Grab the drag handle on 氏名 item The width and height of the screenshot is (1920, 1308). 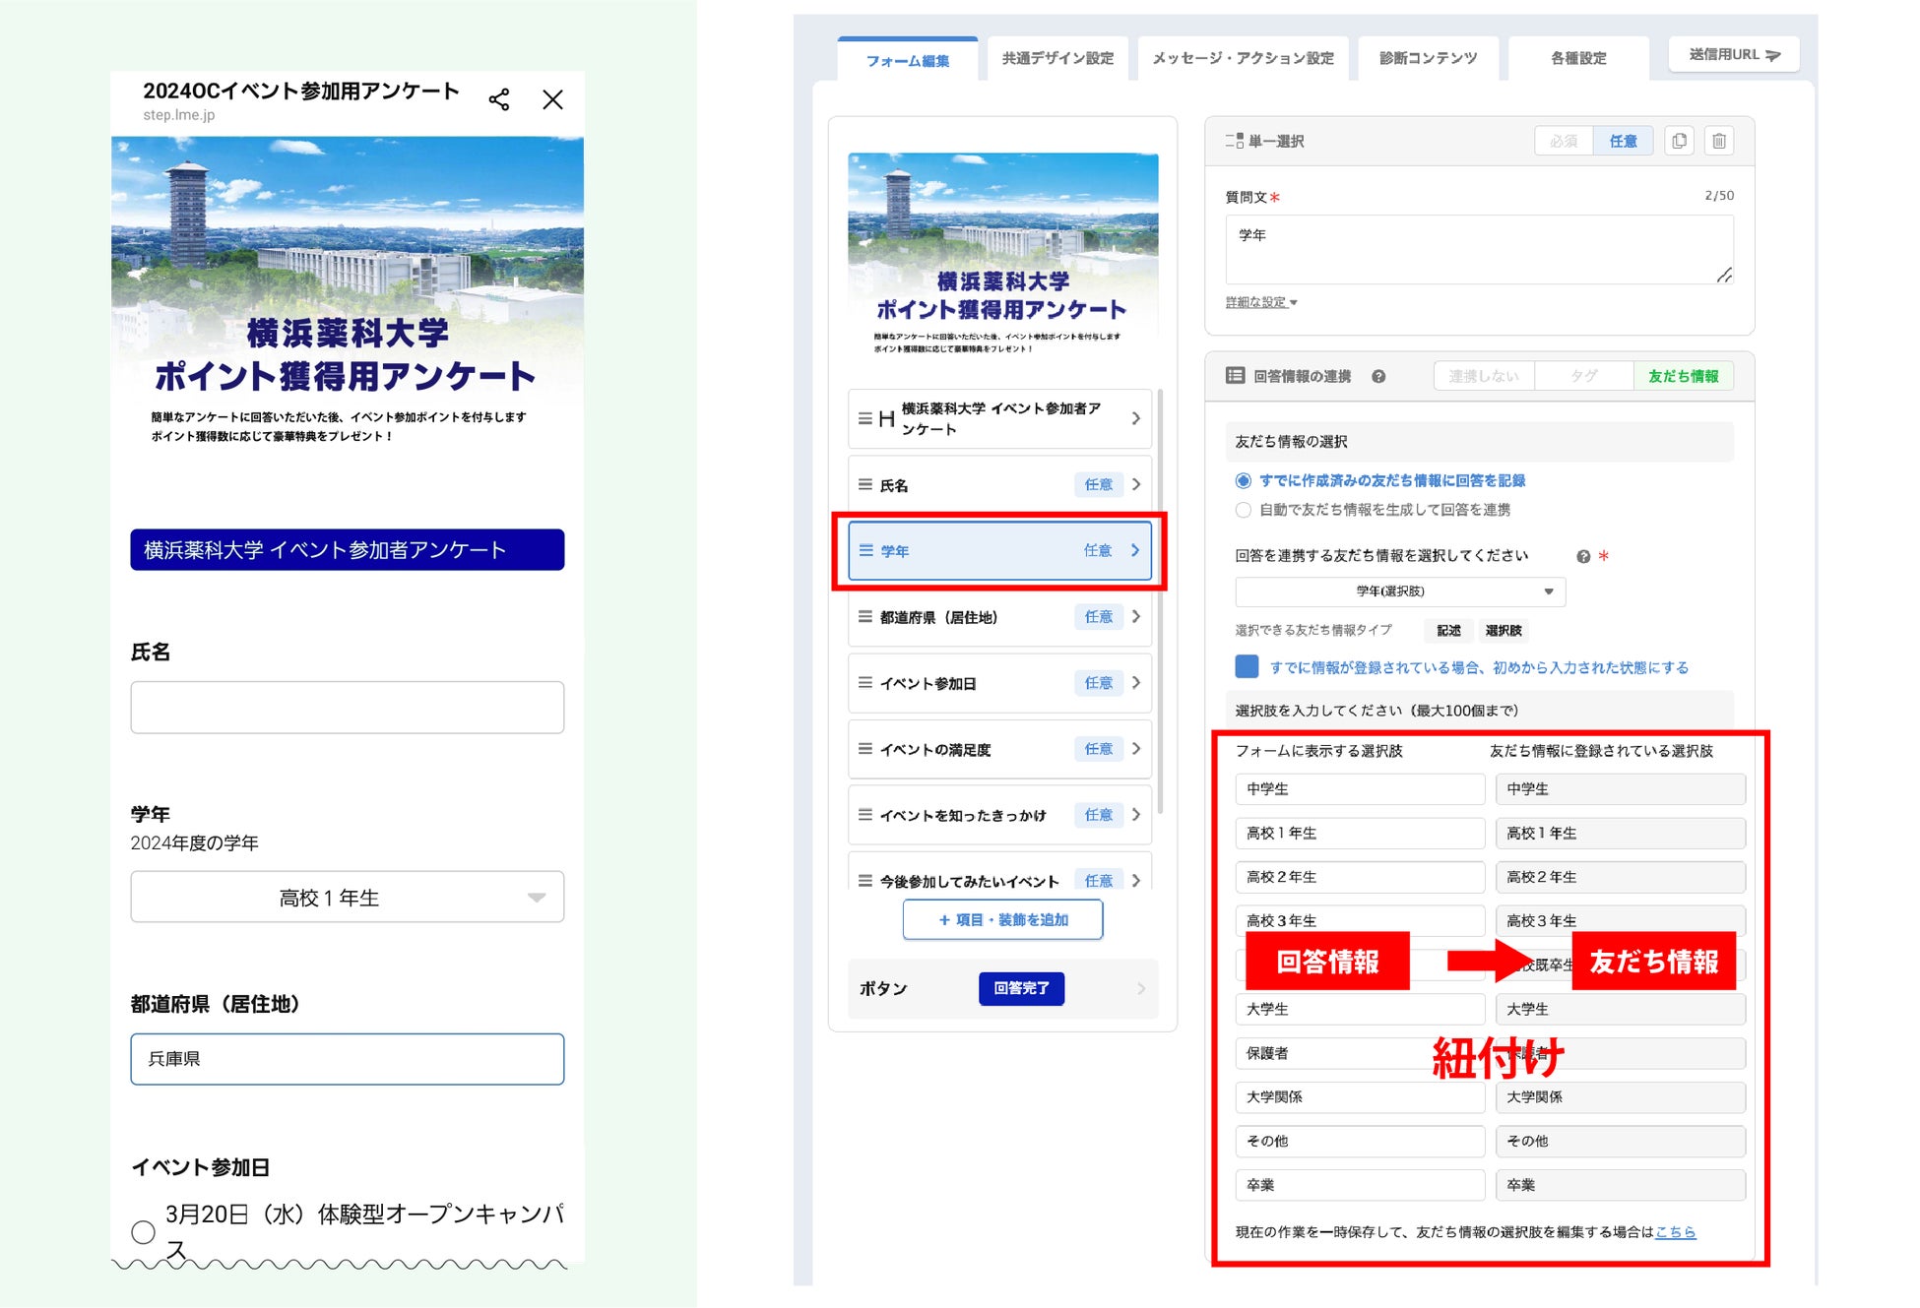pyautogui.click(x=864, y=485)
